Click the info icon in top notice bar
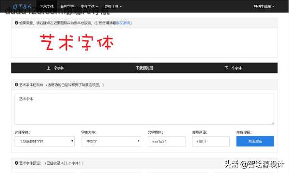 (16, 23)
